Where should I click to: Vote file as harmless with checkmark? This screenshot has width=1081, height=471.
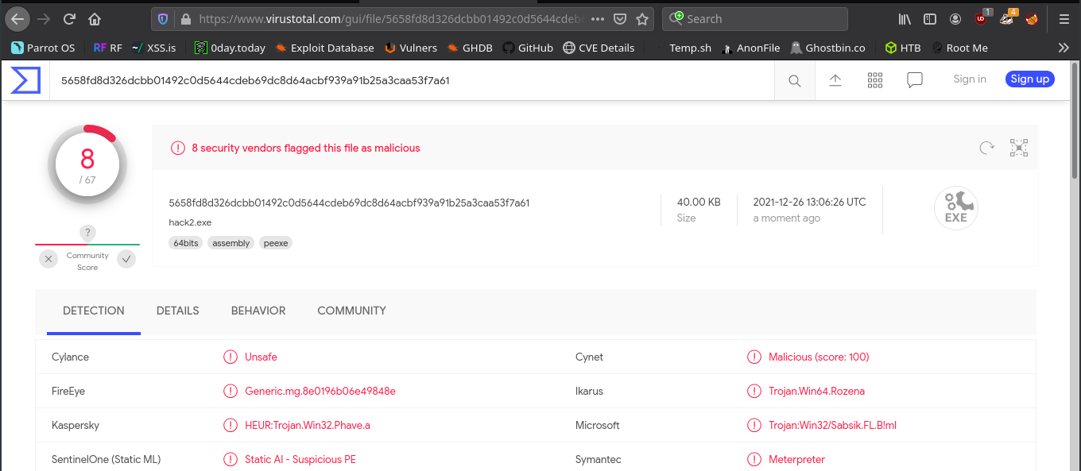pos(126,259)
